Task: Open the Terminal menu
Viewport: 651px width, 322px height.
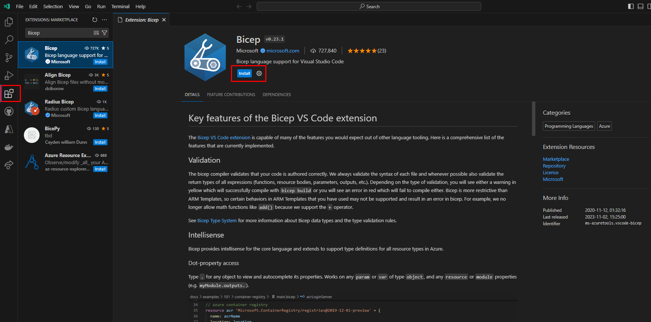Action: tap(121, 6)
